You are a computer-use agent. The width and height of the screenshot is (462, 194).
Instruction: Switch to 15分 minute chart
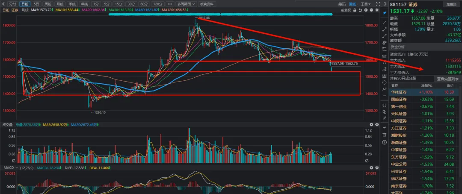(x=118, y=4)
